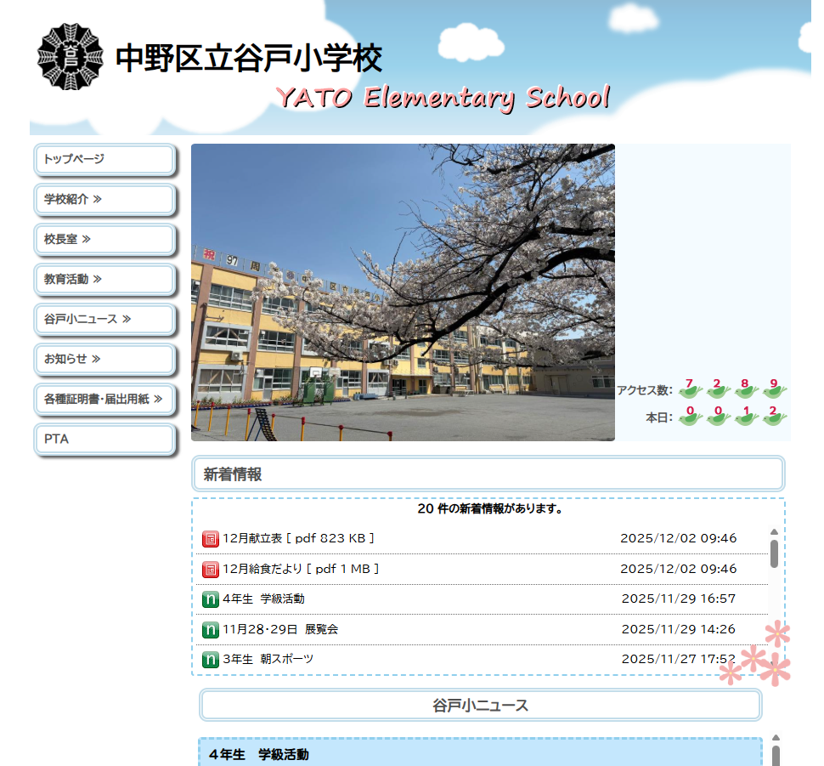Click the PDF icon beside 12月給食だより
Image resolution: width=824 pixels, height=766 pixels.
coord(210,569)
